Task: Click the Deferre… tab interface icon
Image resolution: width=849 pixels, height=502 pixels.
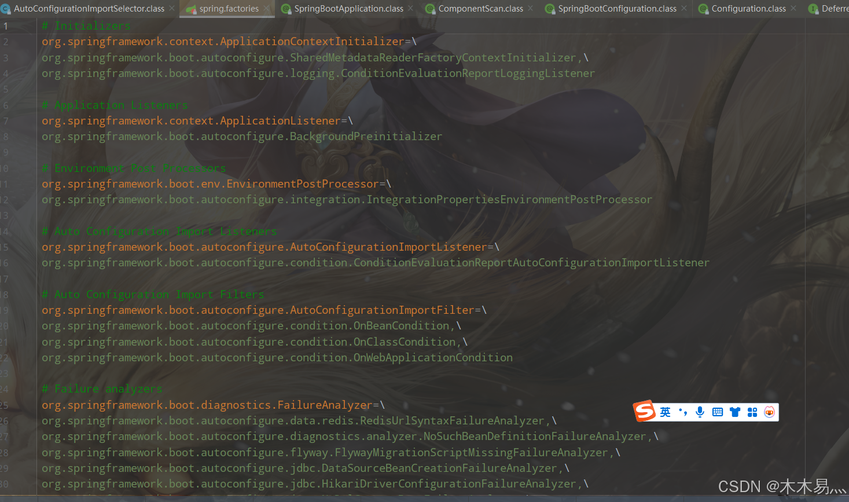Action: click(x=813, y=9)
